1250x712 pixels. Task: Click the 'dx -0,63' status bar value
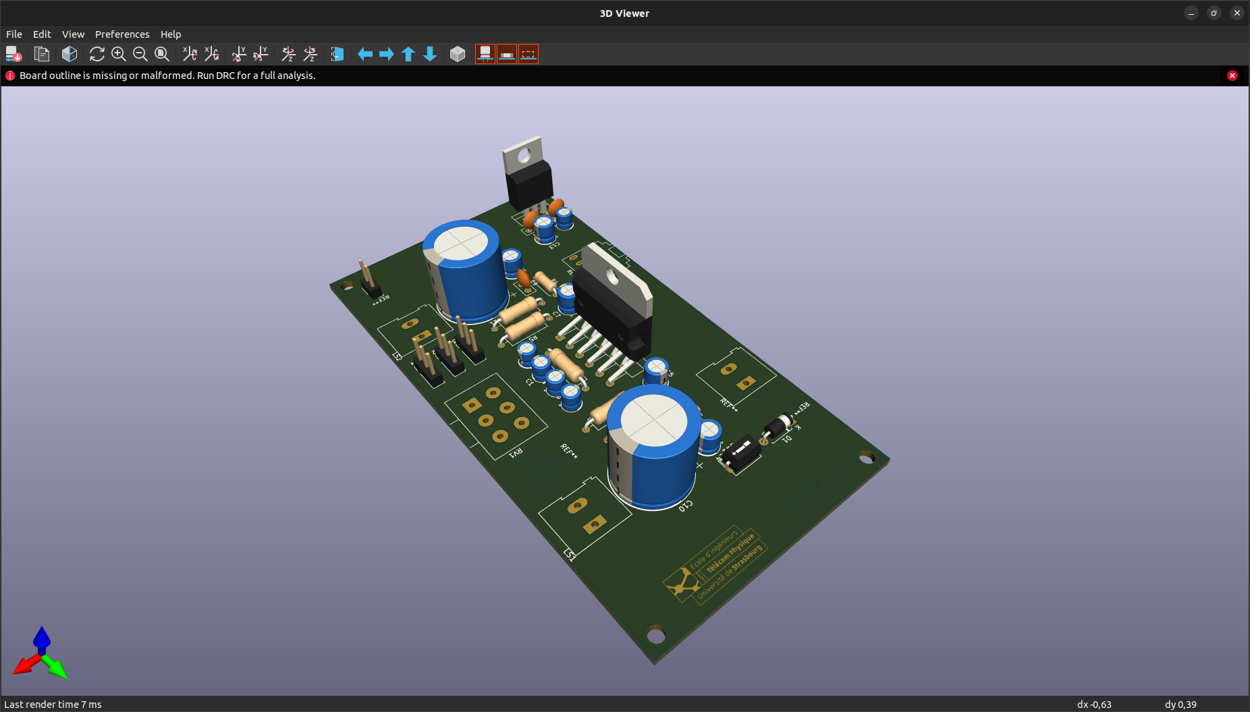pyautogui.click(x=1094, y=705)
